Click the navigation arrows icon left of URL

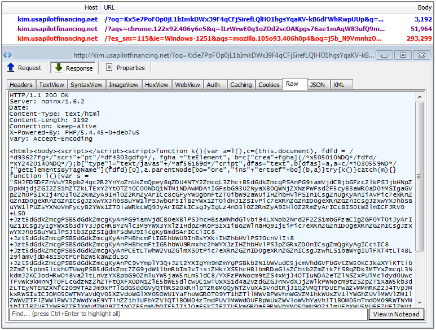(7, 55)
